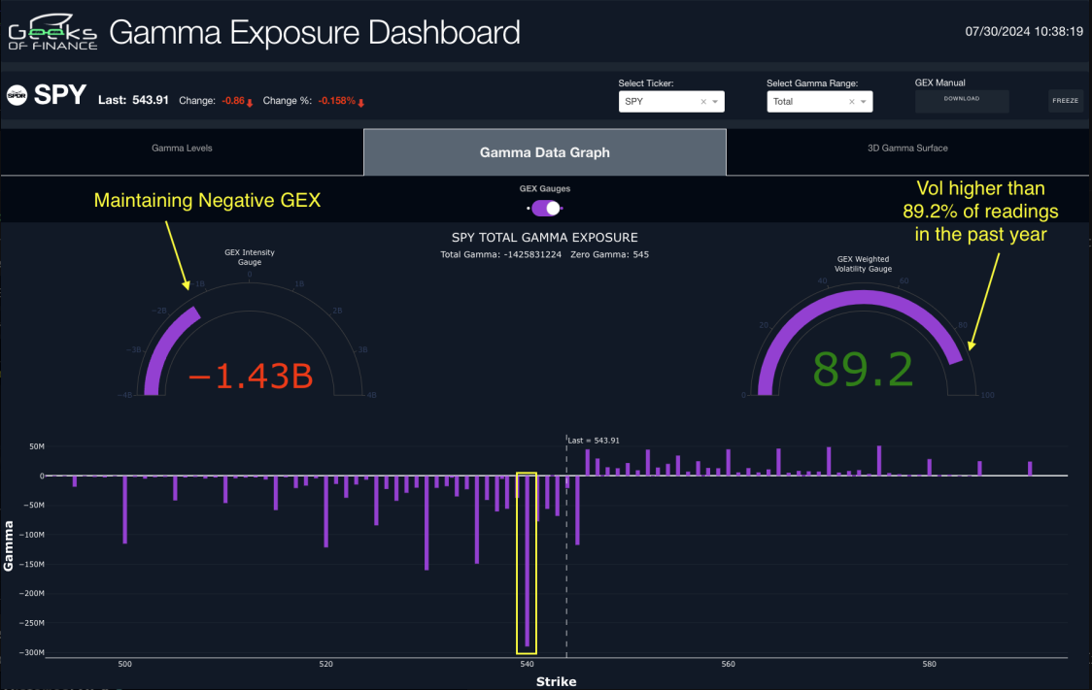Click the Gamma Exposure Dashboard heading
Screen dimensions: 1092x690
[x=314, y=33]
